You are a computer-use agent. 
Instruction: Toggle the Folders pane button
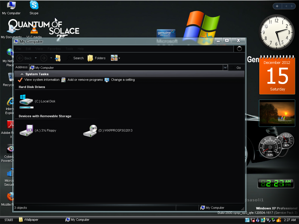pyautogui.click(x=96, y=58)
